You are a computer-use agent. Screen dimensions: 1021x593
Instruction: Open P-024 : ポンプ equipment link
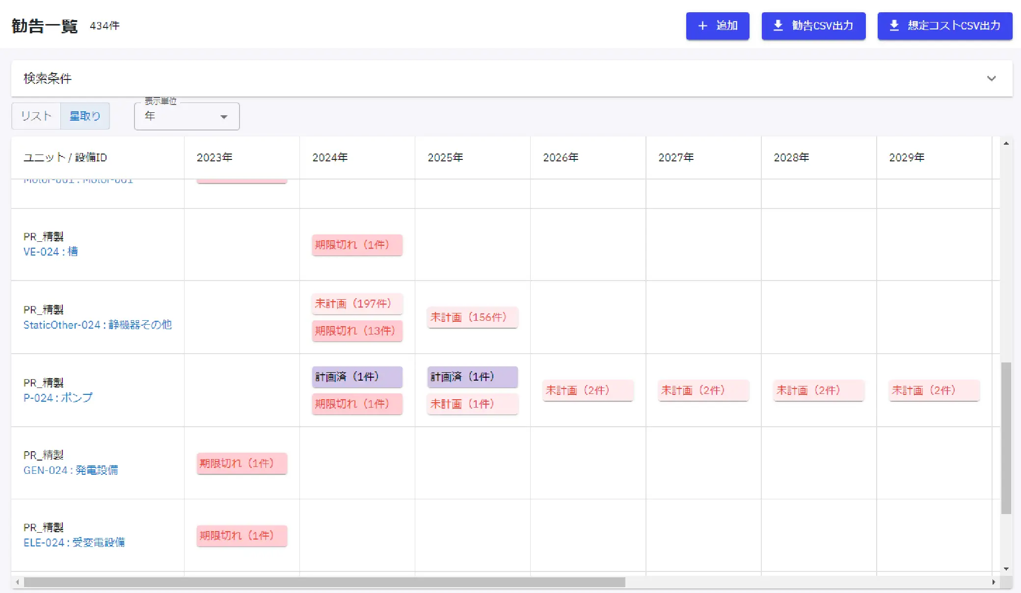(58, 398)
